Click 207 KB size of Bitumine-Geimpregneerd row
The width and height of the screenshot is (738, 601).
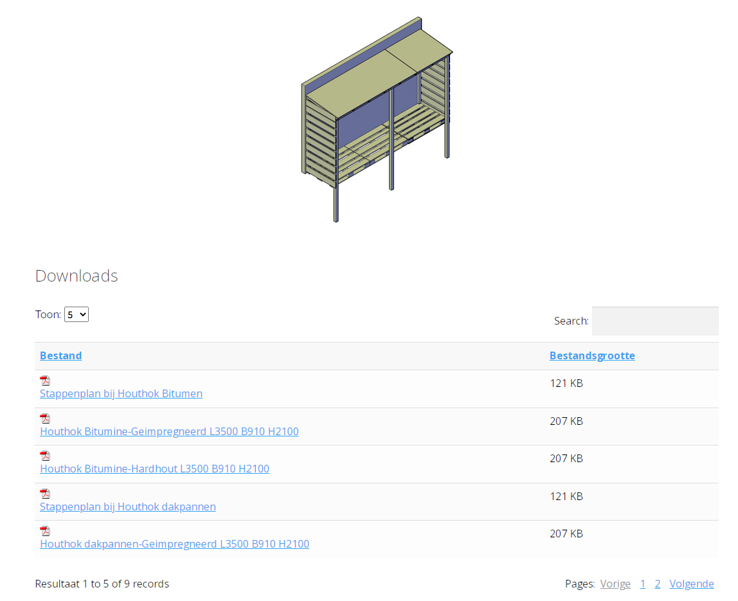coord(566,421)
